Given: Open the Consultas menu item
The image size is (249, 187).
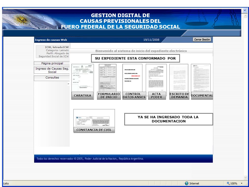Looking at the screenshot, I should point(52,78).
